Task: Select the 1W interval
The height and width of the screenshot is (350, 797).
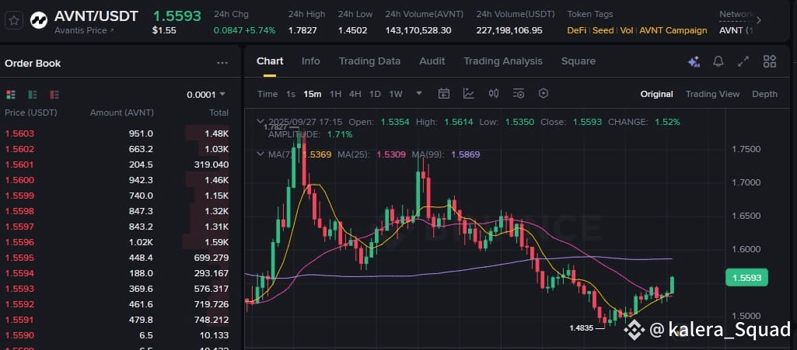Action: 396,94
